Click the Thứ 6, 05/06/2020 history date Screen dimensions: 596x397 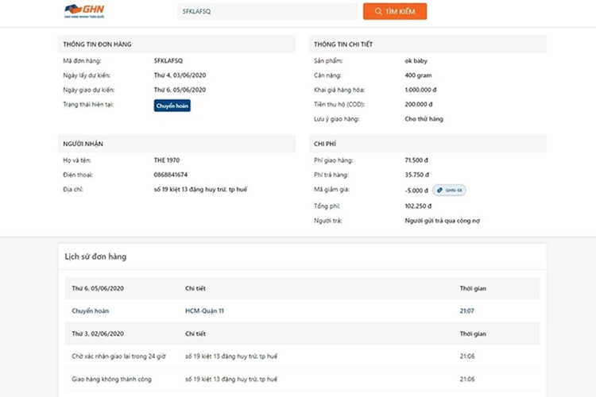[98, 288]
